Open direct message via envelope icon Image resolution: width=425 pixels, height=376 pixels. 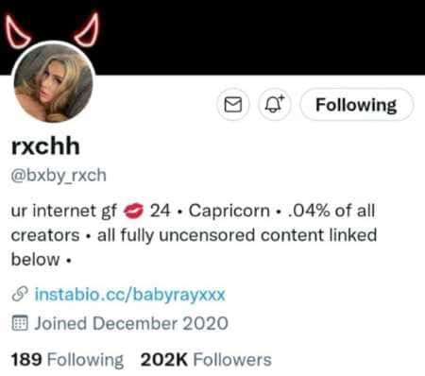click(x=233, y=105)
